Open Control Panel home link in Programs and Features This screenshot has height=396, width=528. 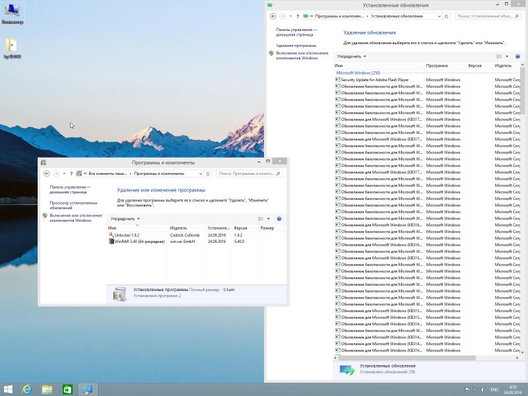point(70,189)
